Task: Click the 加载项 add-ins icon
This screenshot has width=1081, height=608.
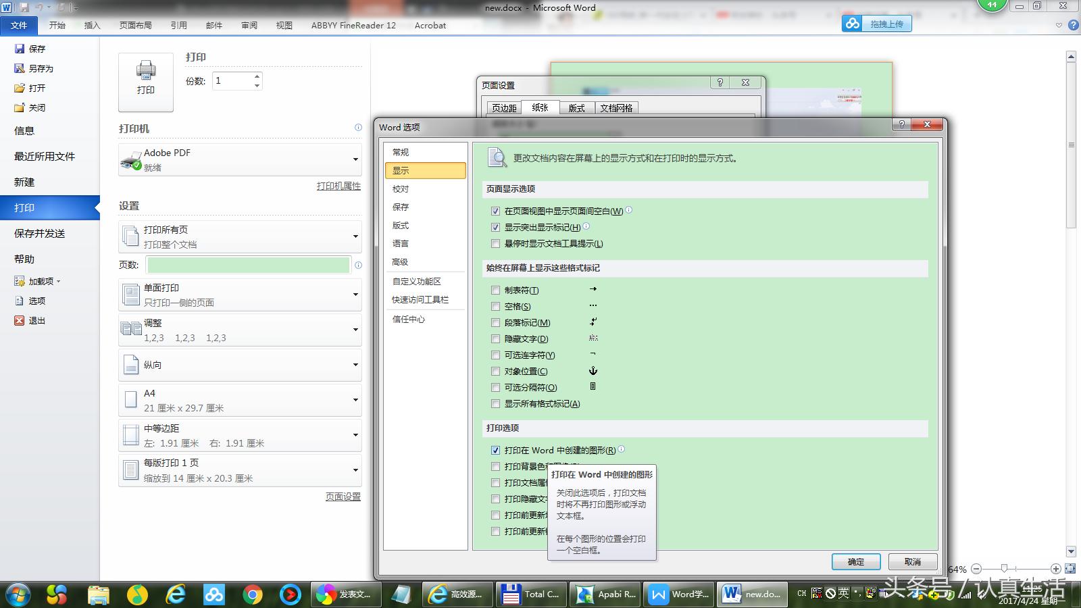Action: (x=18, y=281)
